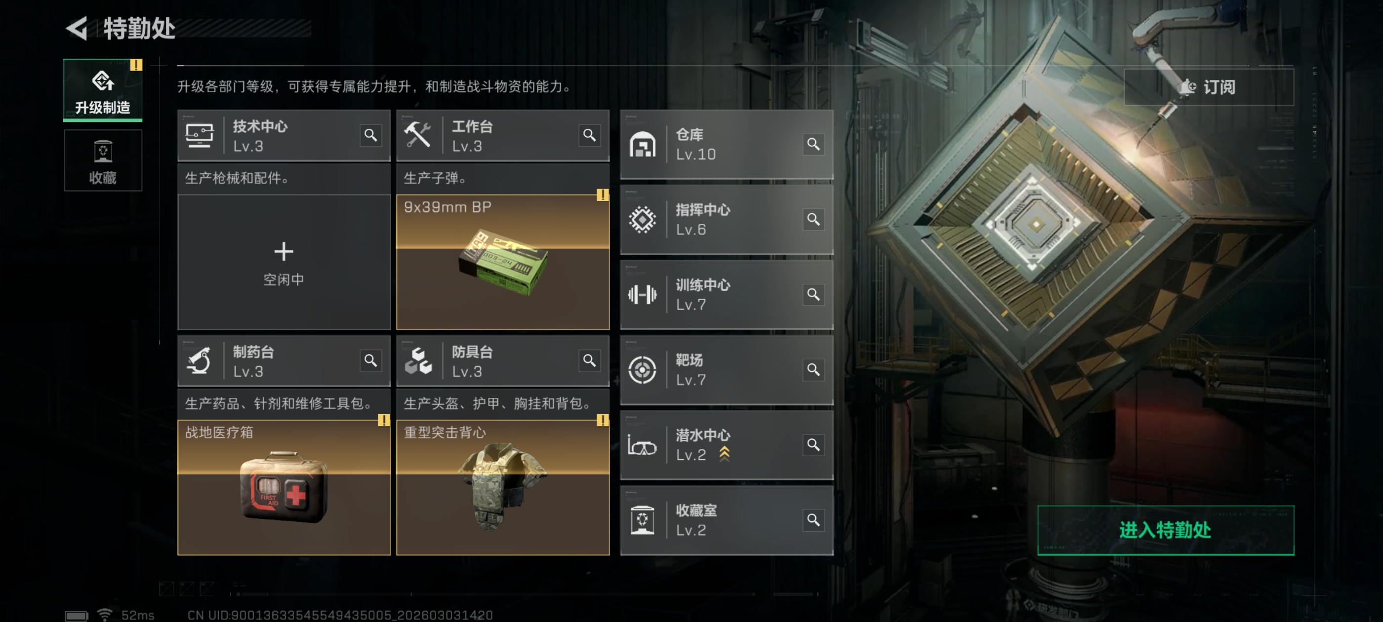The height and width of the screenshot is (622, 1383).
Task: Click the magnifier next to 训练中心
Action: coord(814,295)
